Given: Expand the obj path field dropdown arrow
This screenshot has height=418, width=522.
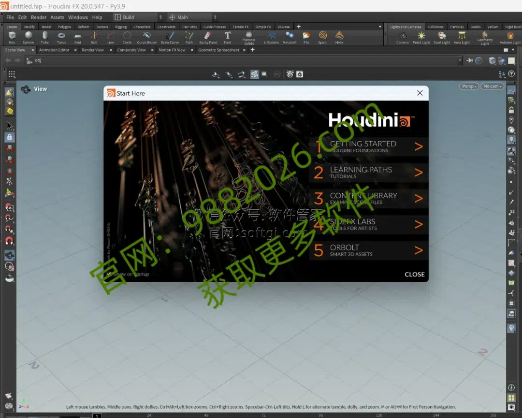Looking at the screenshot, I should pyautogui.click(x=460, y=60).
